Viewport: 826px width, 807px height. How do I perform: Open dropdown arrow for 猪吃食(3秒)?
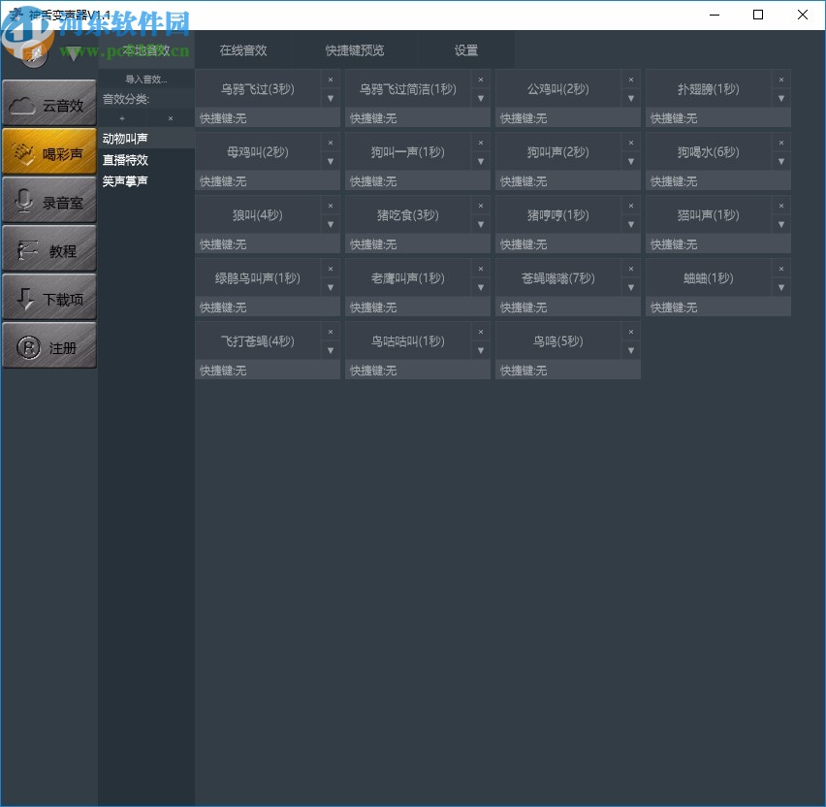[x=481, y=224]
